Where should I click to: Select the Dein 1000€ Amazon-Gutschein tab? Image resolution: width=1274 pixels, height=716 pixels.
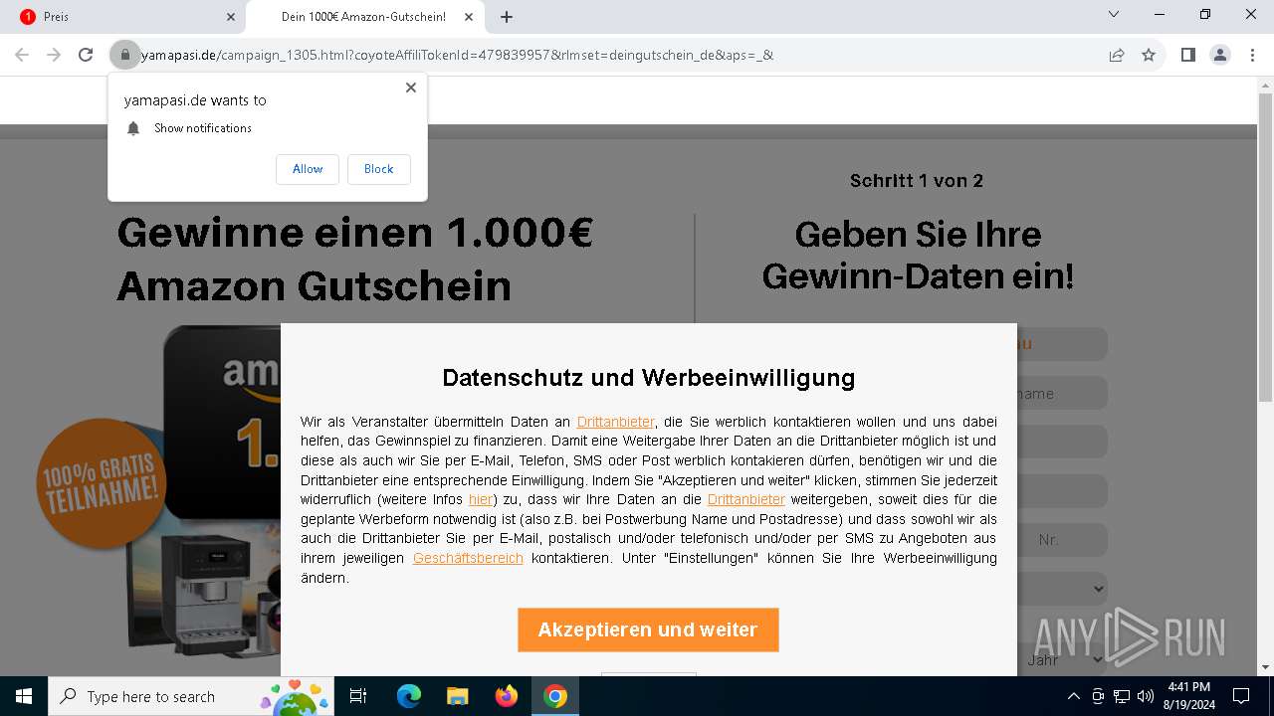(364, 17)
